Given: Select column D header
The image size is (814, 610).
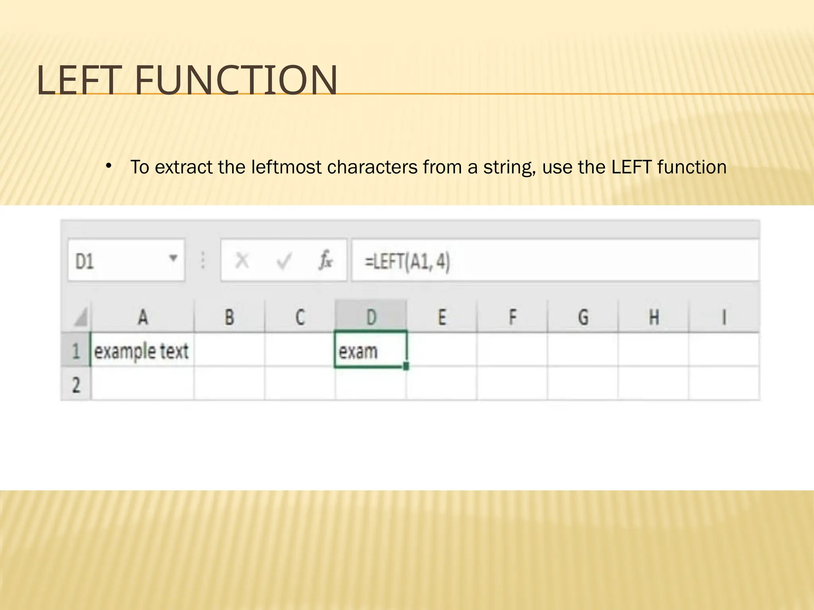Looking at the screenshot, I should pos(371,316).
